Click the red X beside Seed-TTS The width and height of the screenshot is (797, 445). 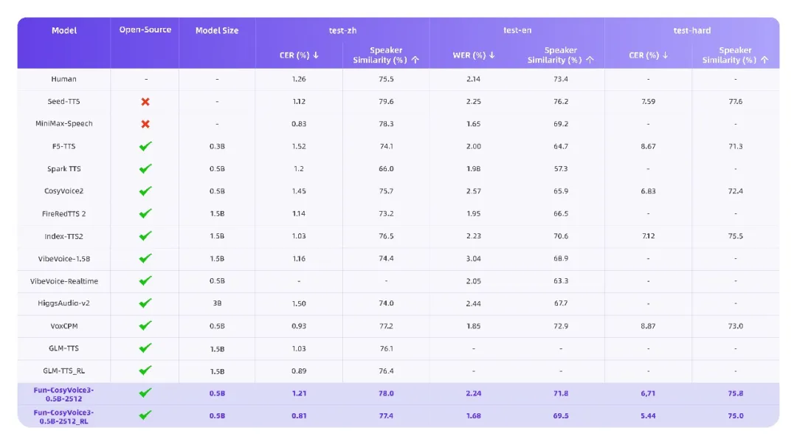(x=145, y=101)
